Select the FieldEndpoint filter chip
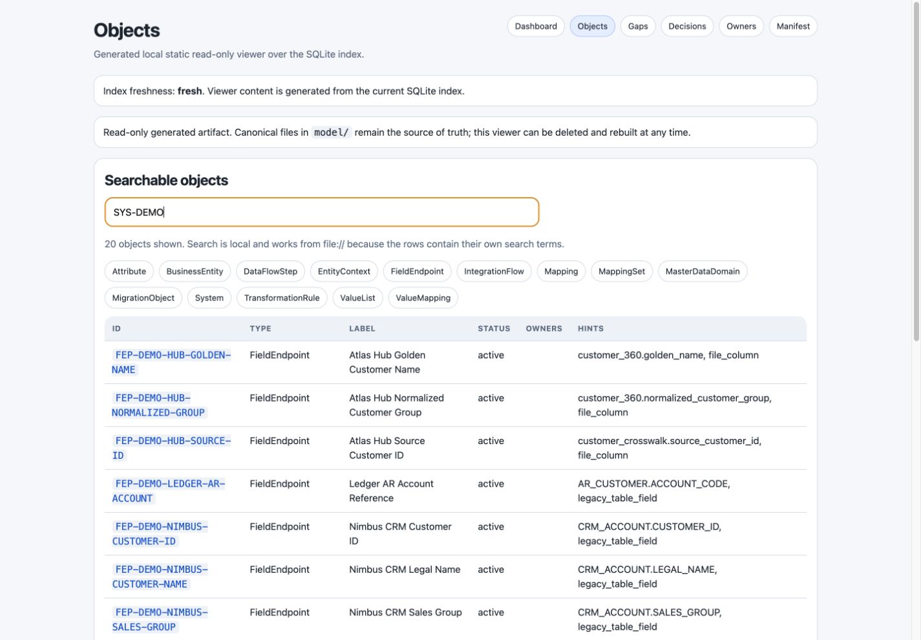 (417, 272)
